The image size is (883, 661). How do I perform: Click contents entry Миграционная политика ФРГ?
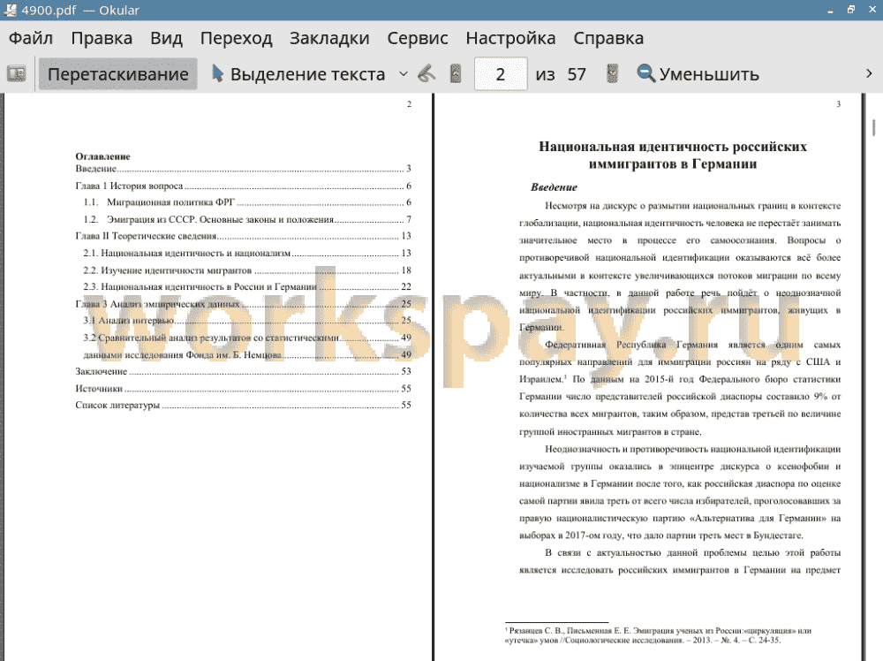[x=248, y=201]
